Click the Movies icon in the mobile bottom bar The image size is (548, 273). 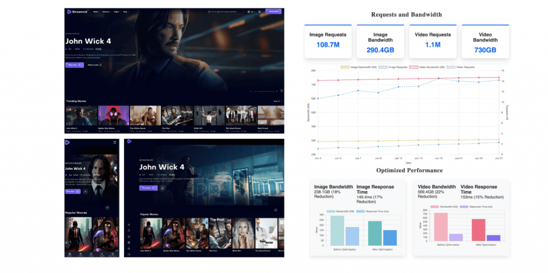70,254
